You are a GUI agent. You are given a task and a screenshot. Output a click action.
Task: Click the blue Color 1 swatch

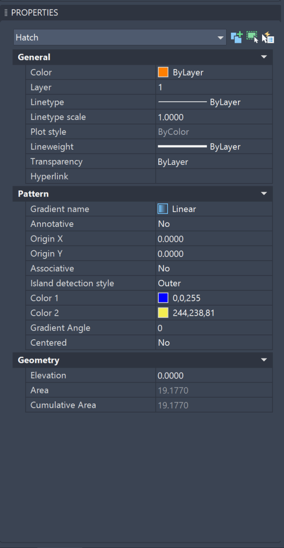click(x=163, y=298)
